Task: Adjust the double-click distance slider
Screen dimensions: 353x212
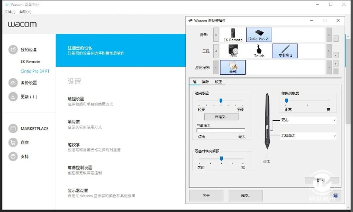Action: tap(221, 159)
